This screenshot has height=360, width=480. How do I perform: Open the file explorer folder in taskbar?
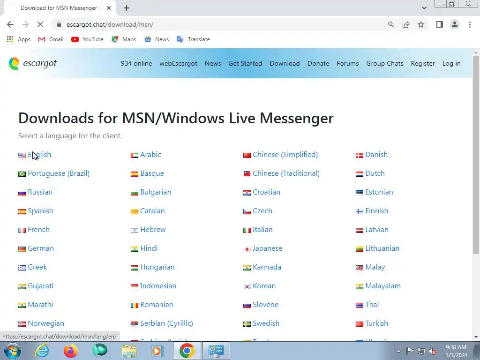coord(129,351)
